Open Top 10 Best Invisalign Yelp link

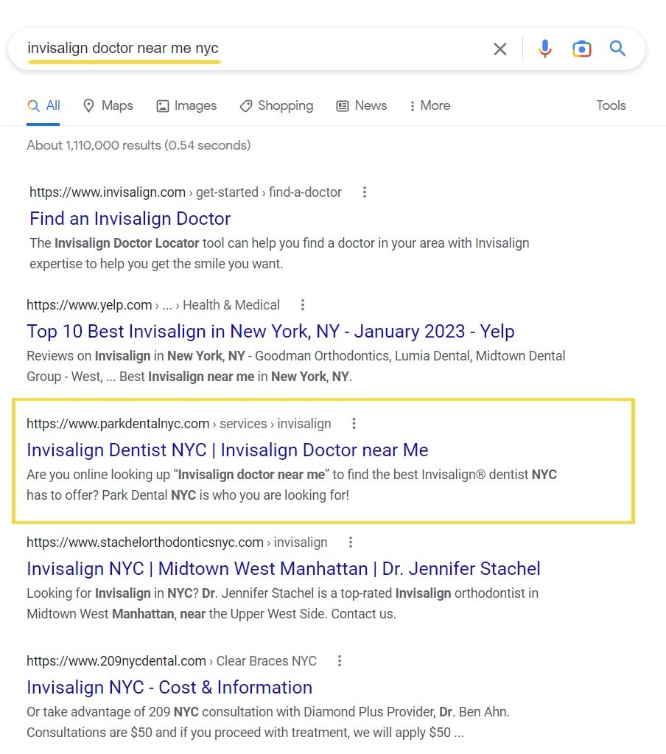coord(270,332)
